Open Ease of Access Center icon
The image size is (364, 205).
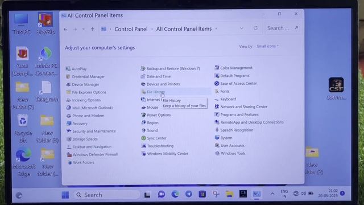pyautogui.click(x=217, y=83)
